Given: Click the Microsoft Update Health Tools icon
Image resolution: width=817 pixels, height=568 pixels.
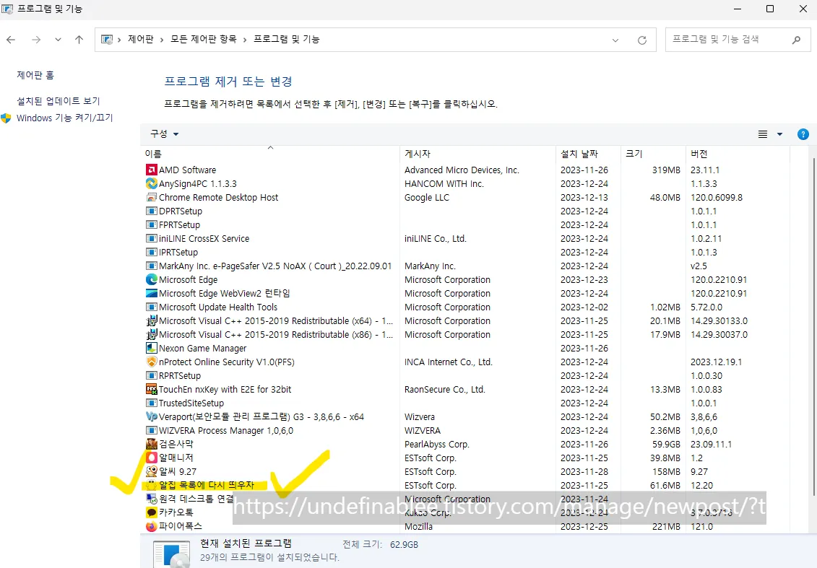Looking at the screenshot, I should click(x=151, y=307).
